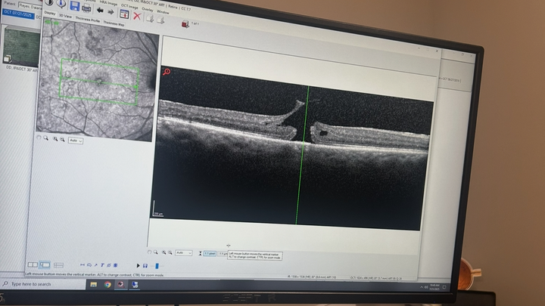Click the red X delete icon

(137, 15)
